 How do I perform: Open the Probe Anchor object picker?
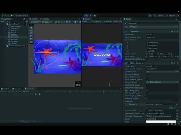177,111
